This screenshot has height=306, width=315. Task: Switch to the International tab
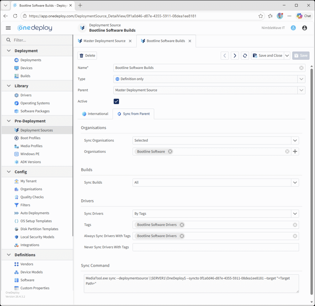pyautogui.click(x=95, y=114)
